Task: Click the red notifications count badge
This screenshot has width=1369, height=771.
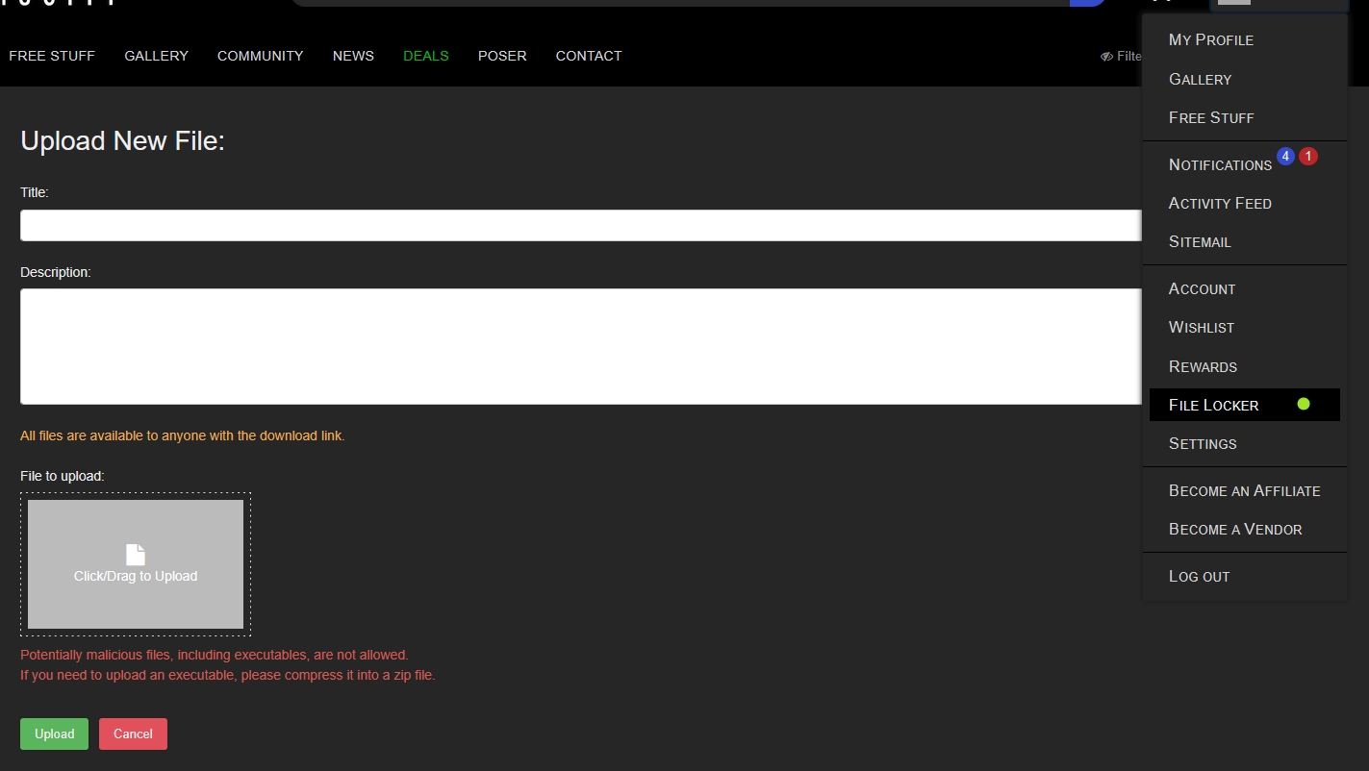Action: [1307, 156]
